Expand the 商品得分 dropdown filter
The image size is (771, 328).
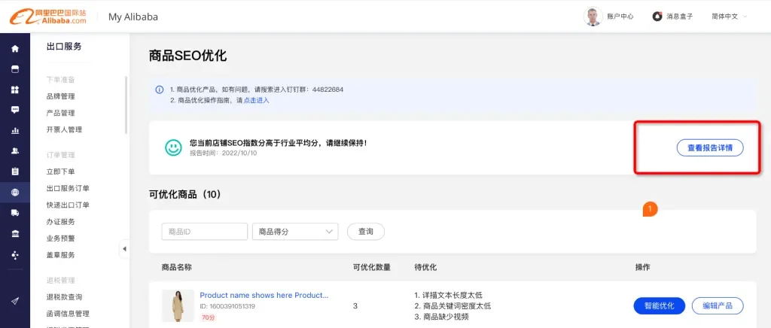[x=295, y=232]
